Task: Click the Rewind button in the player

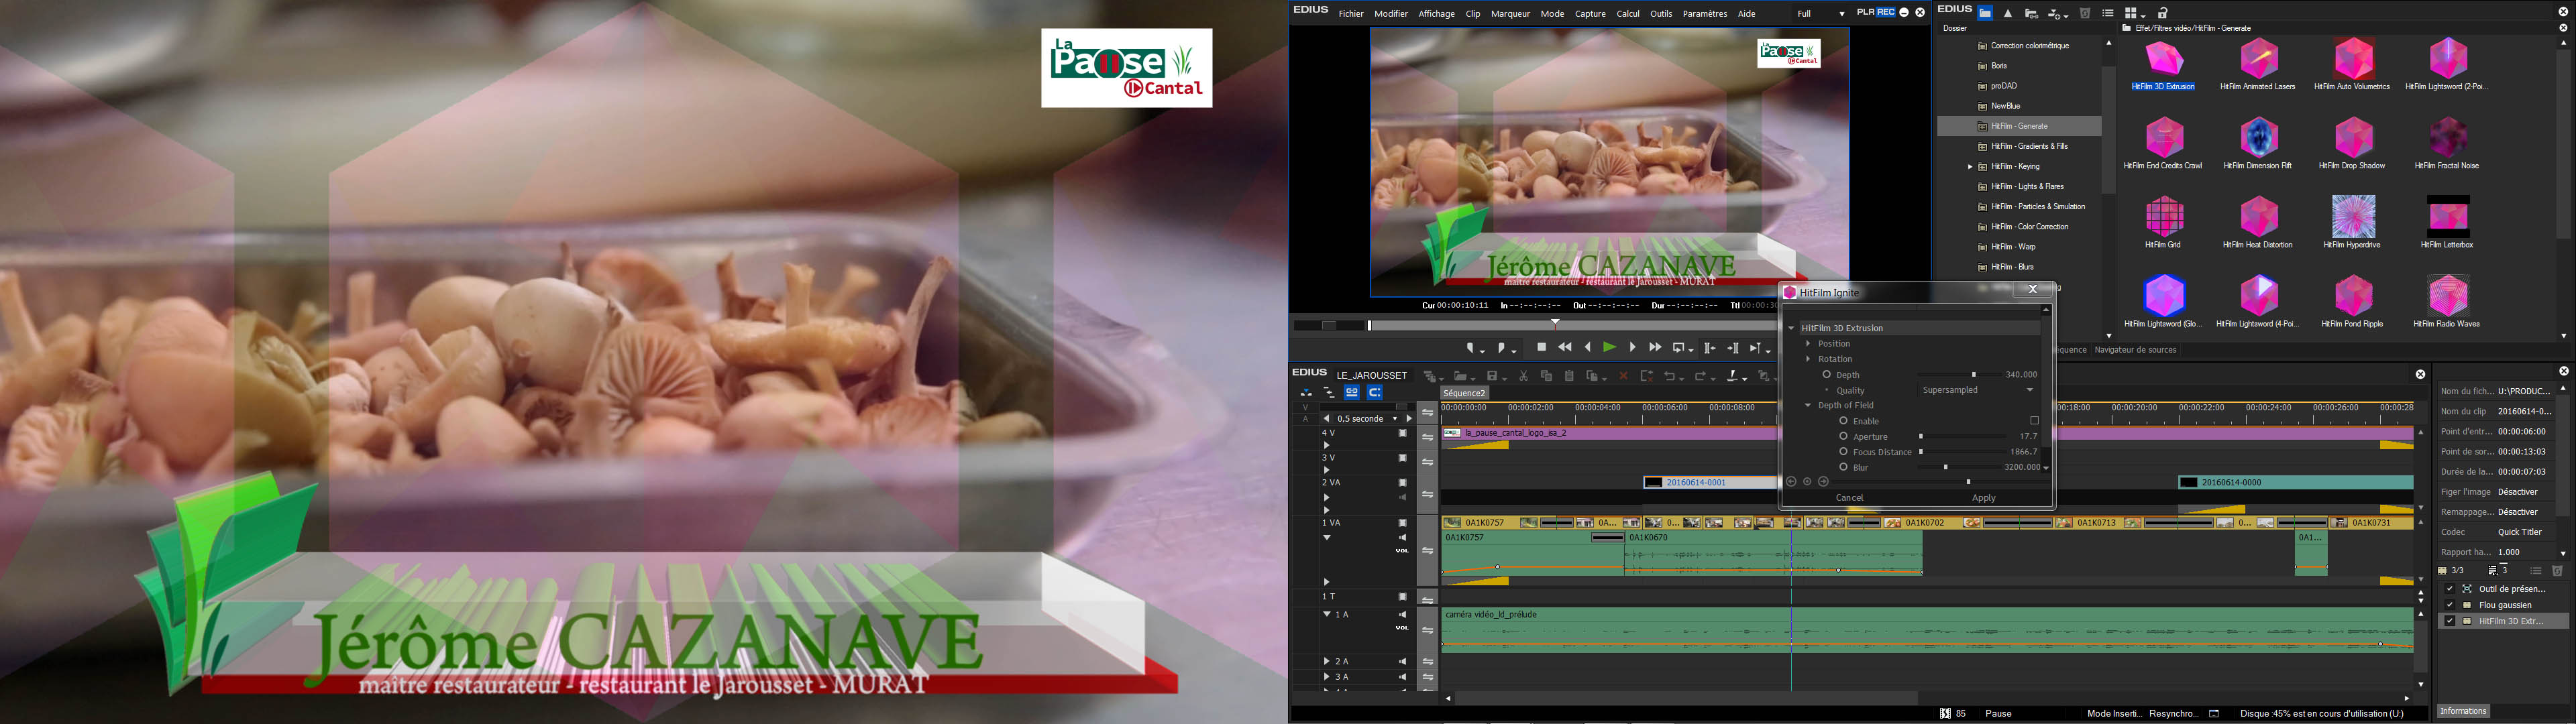Action: click(1565, 347)
